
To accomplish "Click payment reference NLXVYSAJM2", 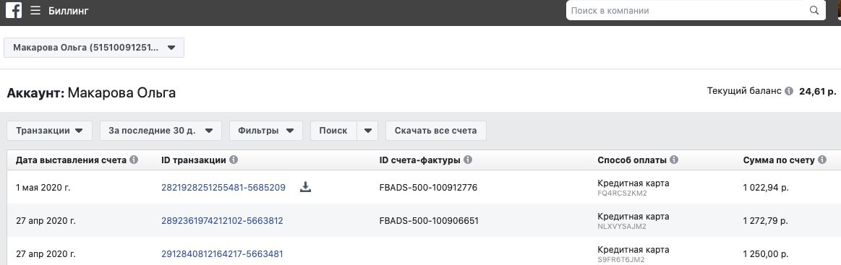I will pyautogui.click(x=622, y=227).
